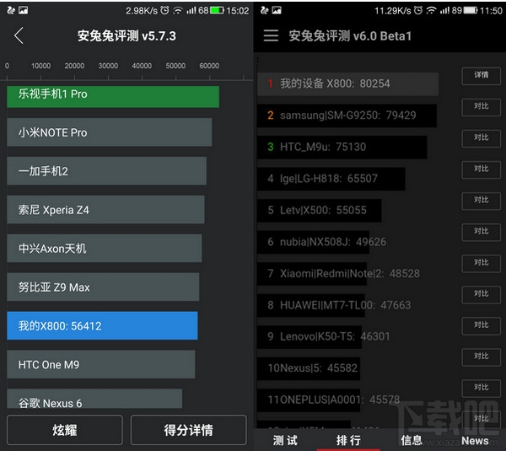The image size is (506, 451).
Task: Switch to the 测试 tab
Action: tap(285, 440)
